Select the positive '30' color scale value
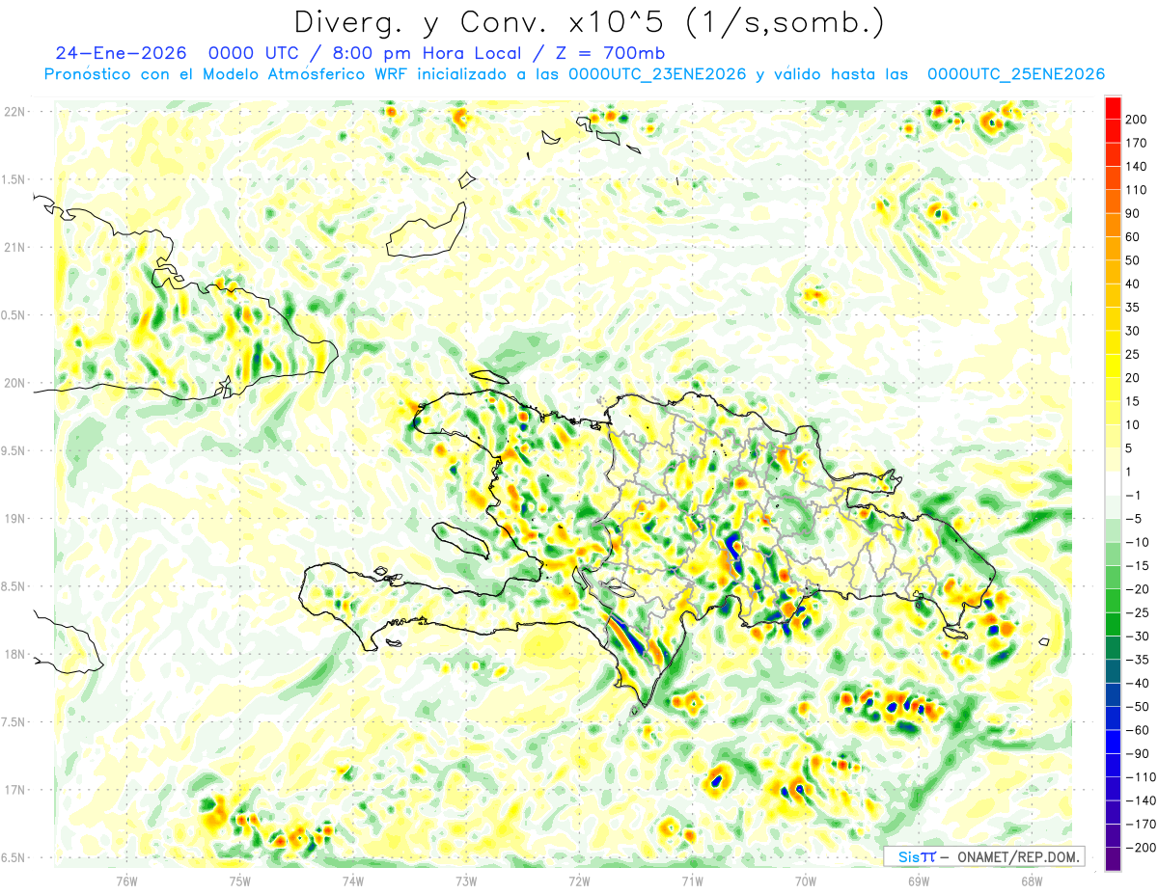 coord(1134,331)
